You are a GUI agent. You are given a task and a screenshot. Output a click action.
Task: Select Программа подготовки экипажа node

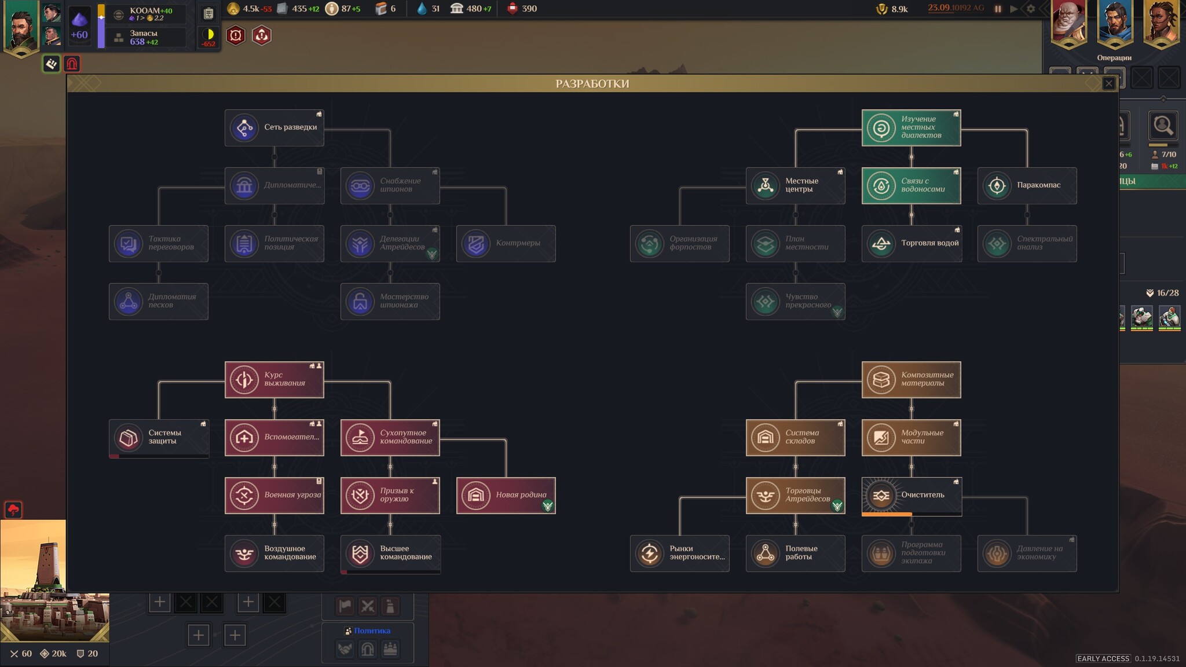coord(911,553)
